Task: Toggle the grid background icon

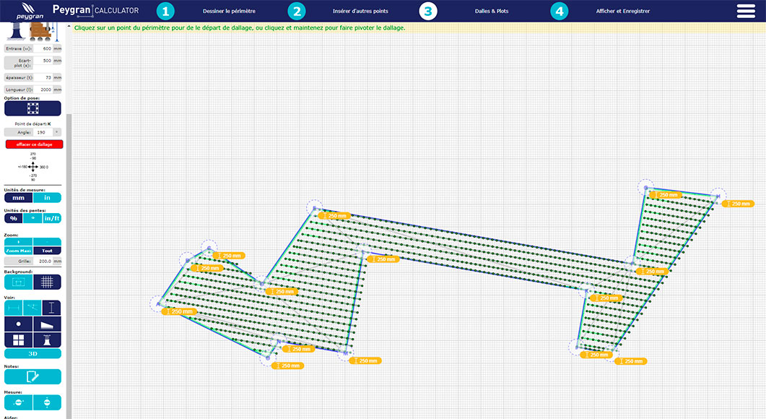Action: (x=47, y=282)
